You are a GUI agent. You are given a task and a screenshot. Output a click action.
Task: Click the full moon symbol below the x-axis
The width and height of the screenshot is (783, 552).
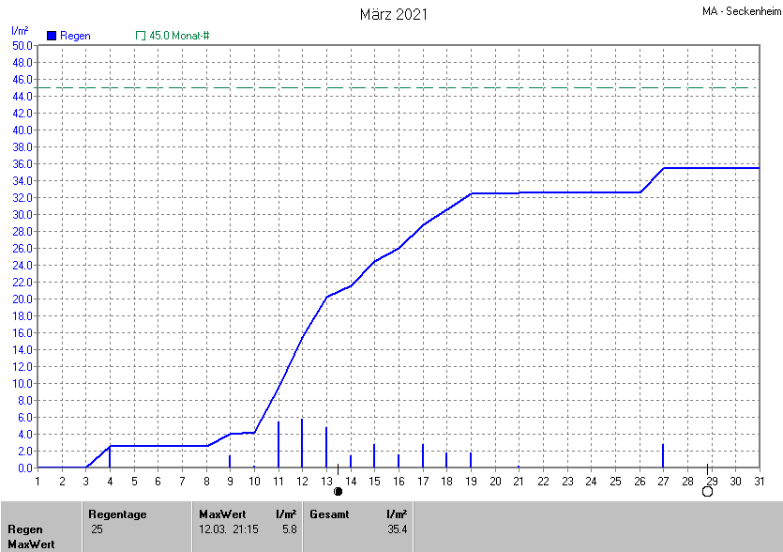click(x=708, y=491)
